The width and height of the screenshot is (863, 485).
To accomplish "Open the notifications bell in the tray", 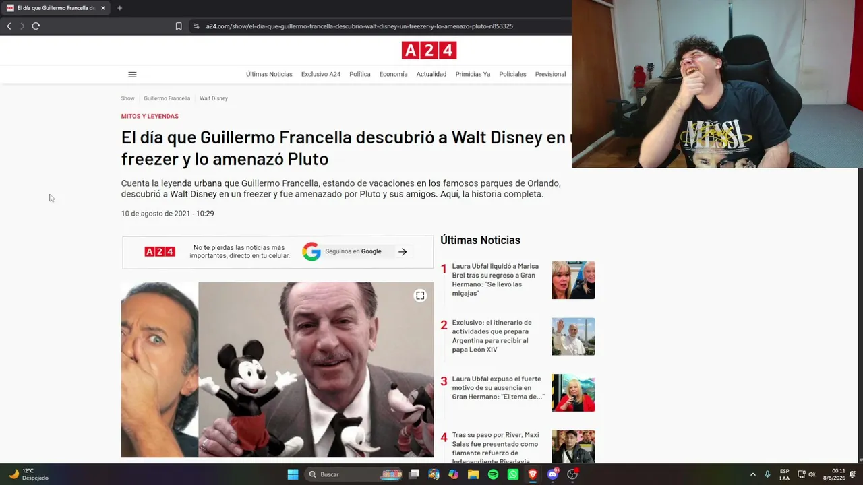I will tap(853, 474).
